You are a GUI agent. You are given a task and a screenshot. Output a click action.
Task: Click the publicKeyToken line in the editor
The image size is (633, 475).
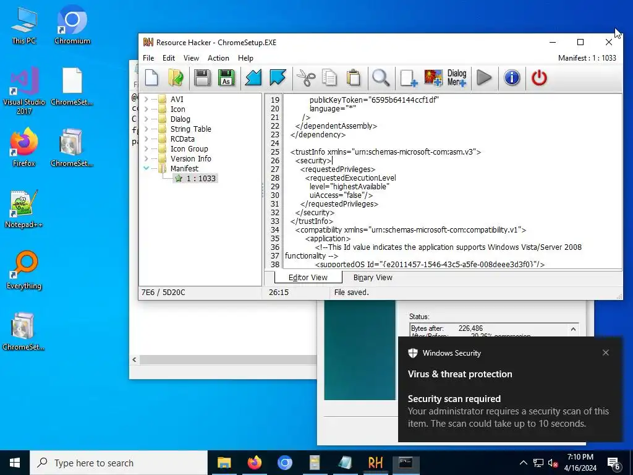point(374,100)
